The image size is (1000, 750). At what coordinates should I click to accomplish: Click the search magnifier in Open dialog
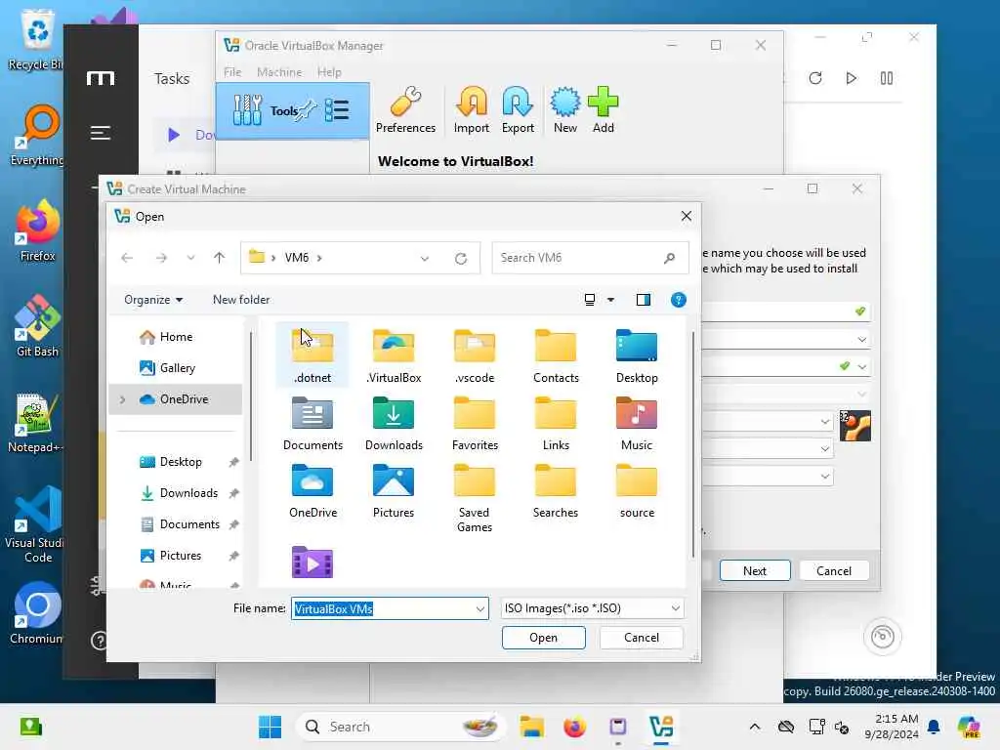point(669,258)
